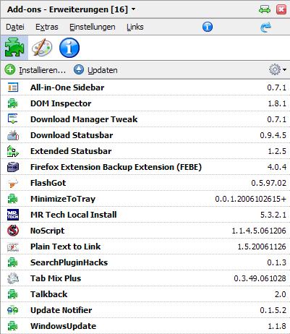Viewport: 290px width, 334px height.
Task: Open the Datei menu
Action: 15,27
